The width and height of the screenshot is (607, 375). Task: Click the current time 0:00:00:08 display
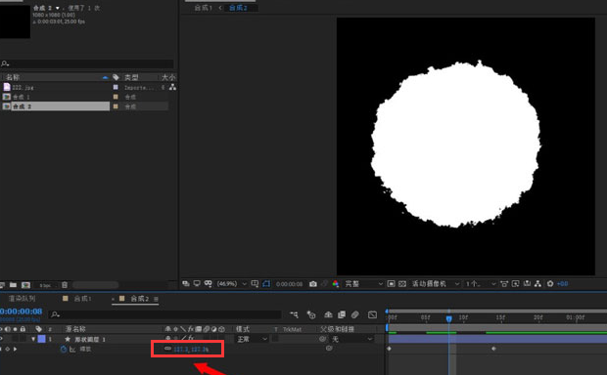point(21,312)
